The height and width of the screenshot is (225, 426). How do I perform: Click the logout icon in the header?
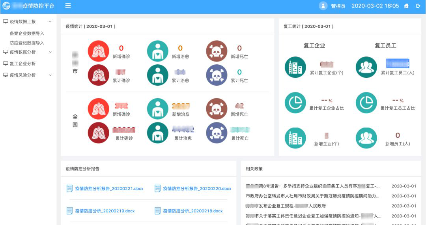click(419, 6)
